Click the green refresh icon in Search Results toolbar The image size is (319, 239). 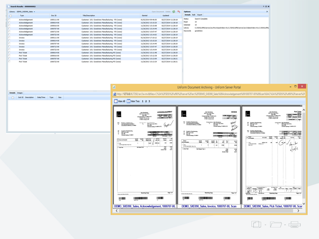click(x=174, y=12)
